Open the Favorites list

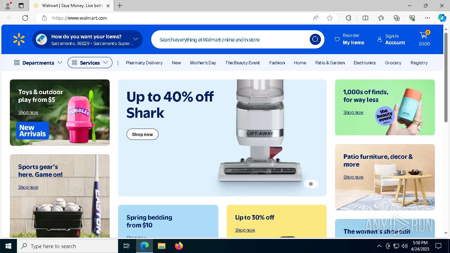pyautogui.click(x=381, y=18)
